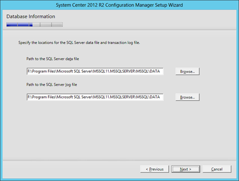
Task: Click 'Program Files' text in log file path
Action: [44, 97]
